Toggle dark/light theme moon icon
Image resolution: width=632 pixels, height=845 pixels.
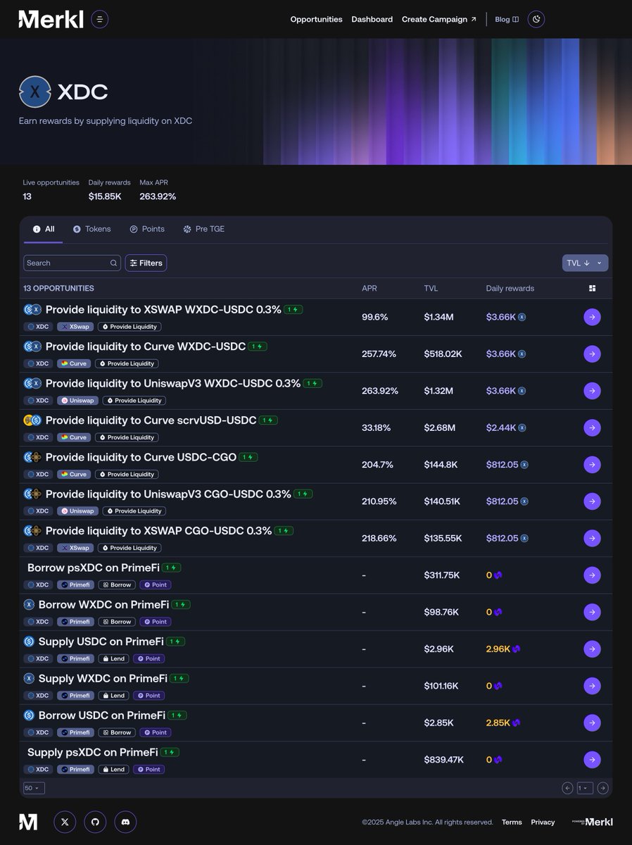(x=536, y=19)
